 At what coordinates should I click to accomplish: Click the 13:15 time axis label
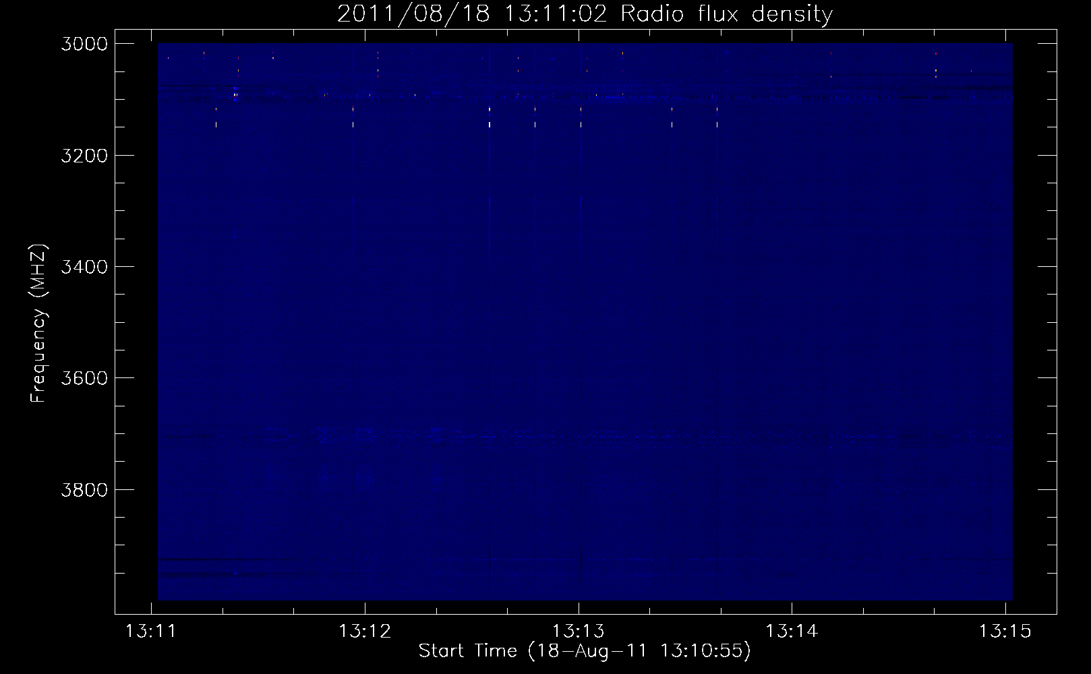pyautogui.click(x=1005, y=632)
